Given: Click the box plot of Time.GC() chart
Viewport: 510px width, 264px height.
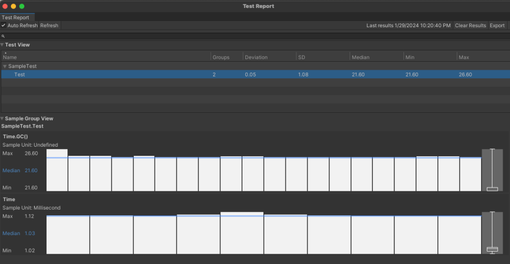Looking at the screenshot, I should coord(492,170).
